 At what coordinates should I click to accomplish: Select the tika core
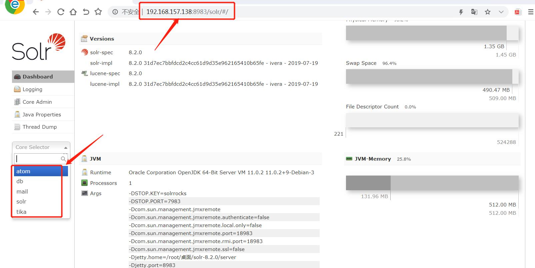[x=41, y=212]
